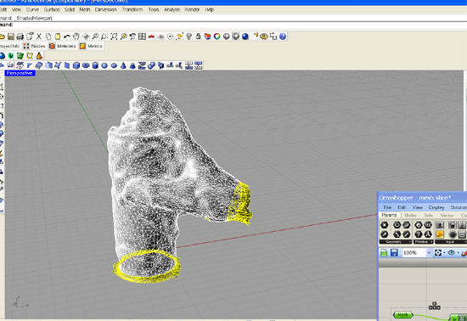Select the Cut scissors icon
Viewport: 467px width, 321px height.
point(39,37)
